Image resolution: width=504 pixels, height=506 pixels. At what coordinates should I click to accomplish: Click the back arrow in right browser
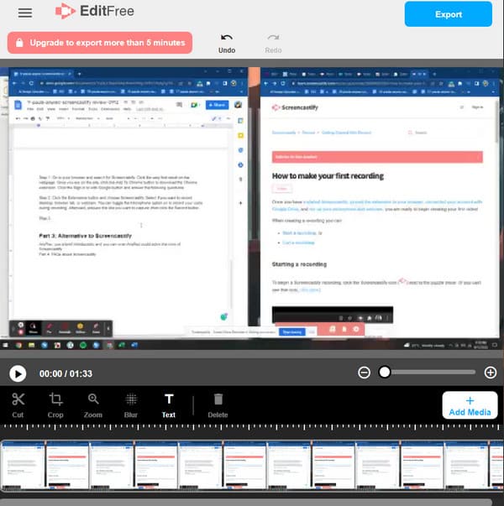[x=265, y=83]
